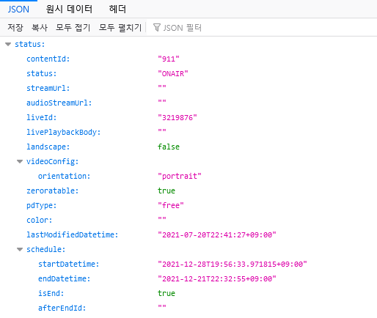The image size is (377, 318).
Task: Select the "2021-12-28T19:56:33.971815+09:00" value
Action: 233,264
